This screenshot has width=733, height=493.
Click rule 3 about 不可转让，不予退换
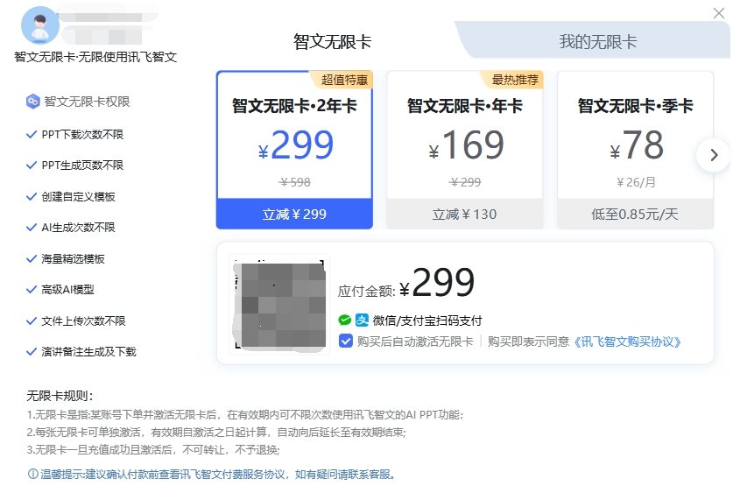coord(153,450)
